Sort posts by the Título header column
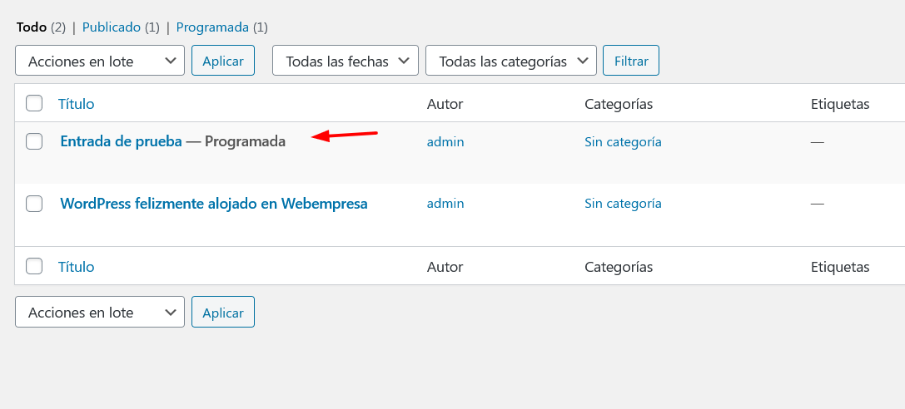The image size is (905, 409). click(x=77, y=104)
